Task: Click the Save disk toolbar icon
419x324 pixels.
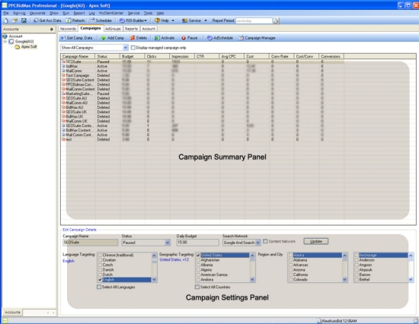Action: click(24, 21)
